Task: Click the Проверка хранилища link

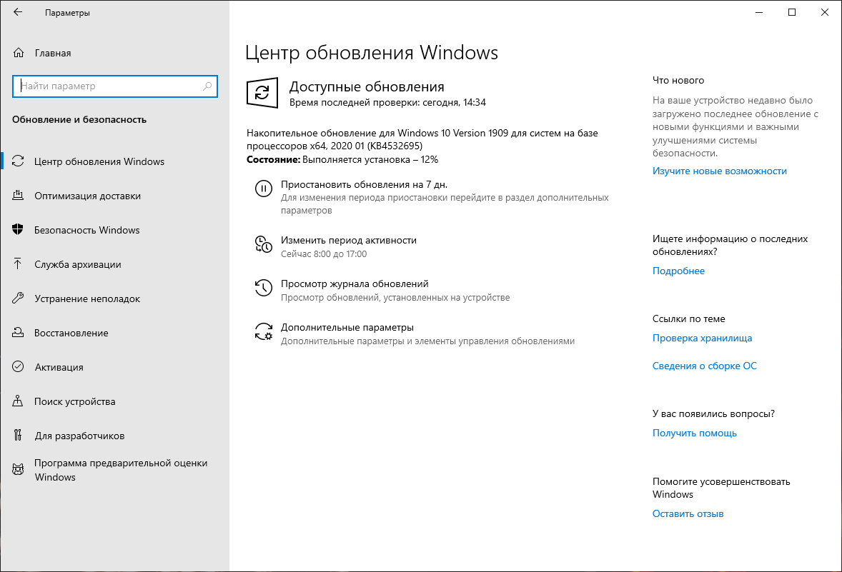Action: [702, 338]
